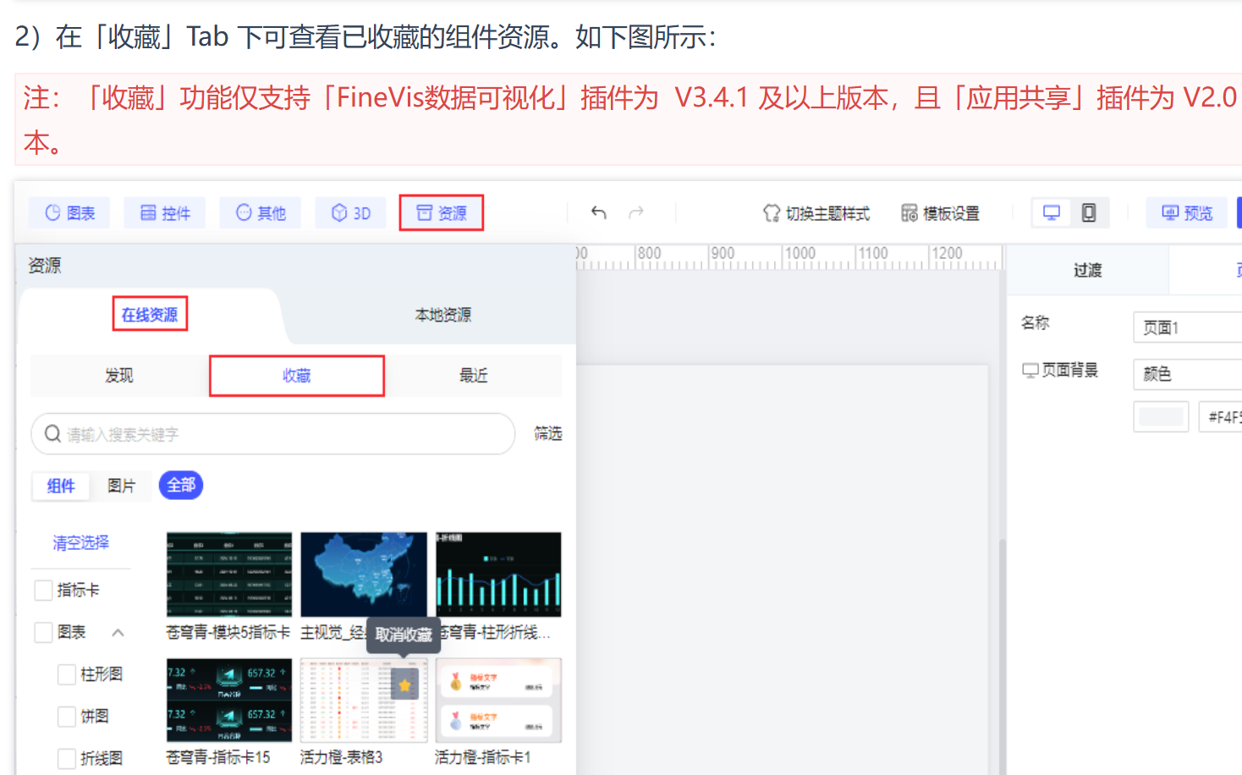This screenshot has width=1242, height=775.
Task: Click the 资源 resources toolbar button
Action: click(442, 213)
